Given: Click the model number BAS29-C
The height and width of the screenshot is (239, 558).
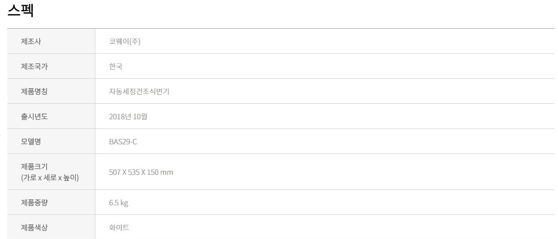Looking at the screenshot, I should (x=123, y=142).
